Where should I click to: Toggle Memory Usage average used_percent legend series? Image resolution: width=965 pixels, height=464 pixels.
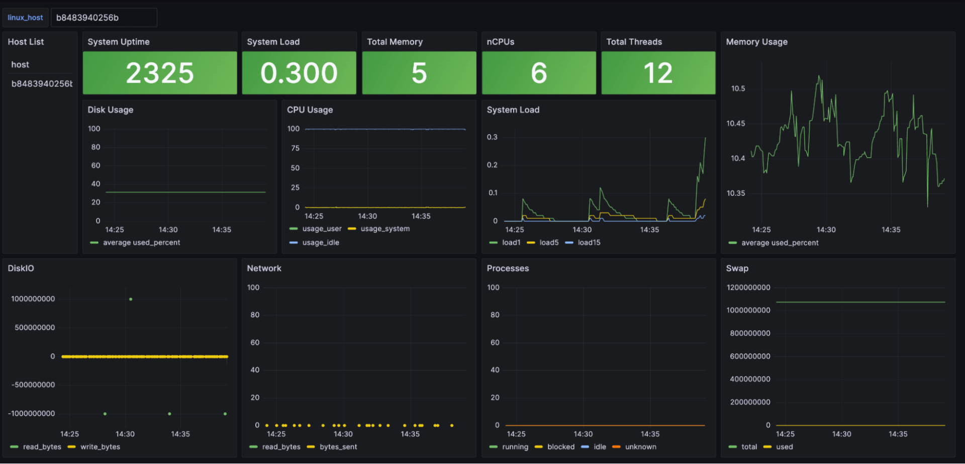(x=780, y=243)
